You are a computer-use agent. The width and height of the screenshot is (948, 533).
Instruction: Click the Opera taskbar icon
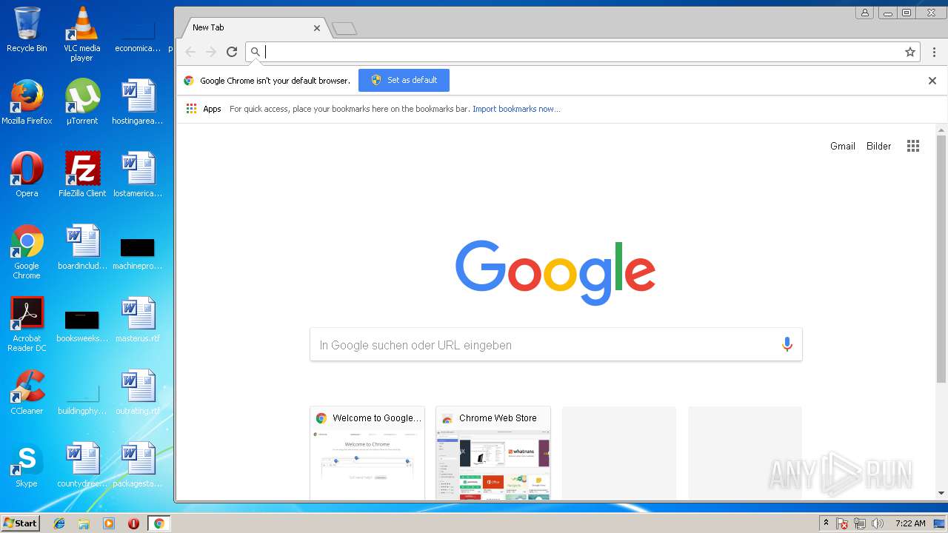click(133, 523)
